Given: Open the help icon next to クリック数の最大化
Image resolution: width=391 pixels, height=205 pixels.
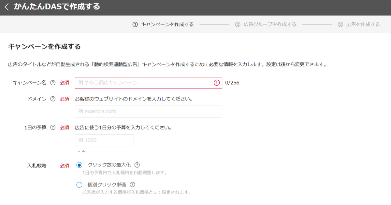Looking at the screenshot, I should [x=137, y=165].
